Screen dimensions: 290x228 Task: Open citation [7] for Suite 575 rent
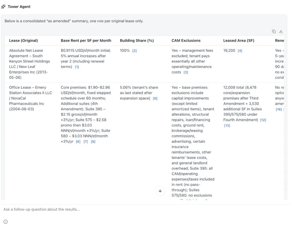(x=86, y=141)
